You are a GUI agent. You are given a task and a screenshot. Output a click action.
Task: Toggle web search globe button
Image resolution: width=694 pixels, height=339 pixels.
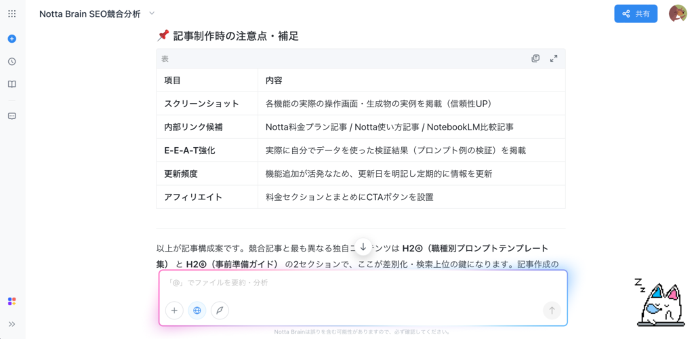click(197, 311)
